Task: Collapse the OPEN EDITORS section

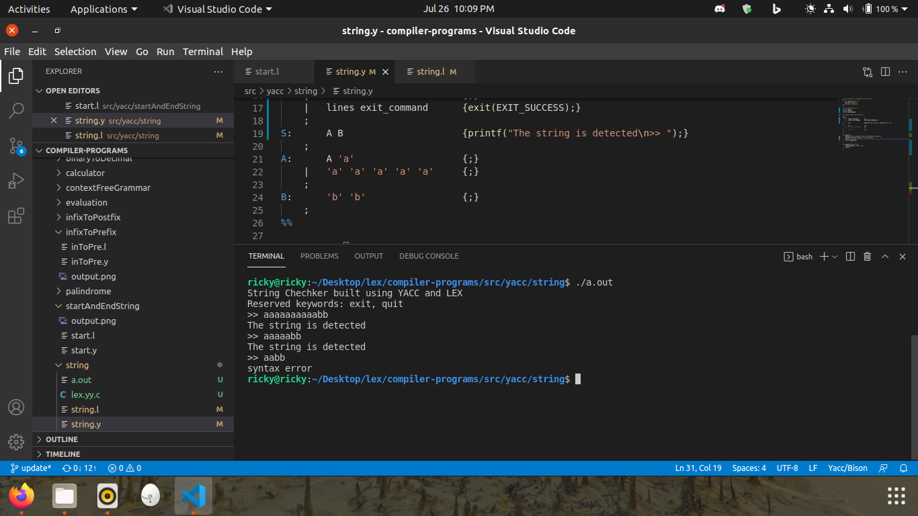Action: (133, 91)
